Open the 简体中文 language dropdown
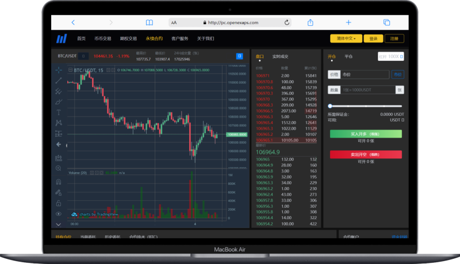 346,38
